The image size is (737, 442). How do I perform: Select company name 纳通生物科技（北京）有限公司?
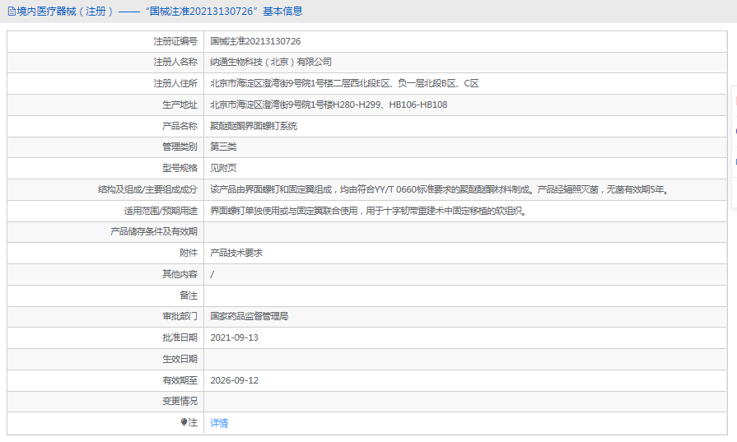(x=271, y=62)
